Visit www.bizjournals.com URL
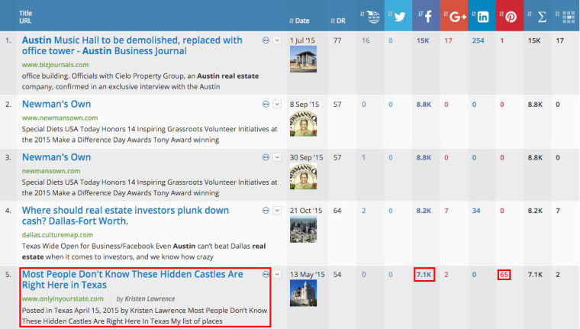580x329 pixels. 55,65
